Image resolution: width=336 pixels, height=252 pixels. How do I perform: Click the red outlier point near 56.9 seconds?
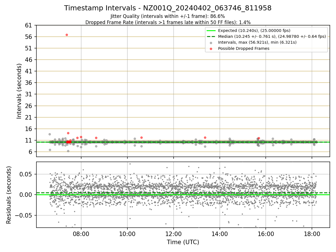[67, 35]
